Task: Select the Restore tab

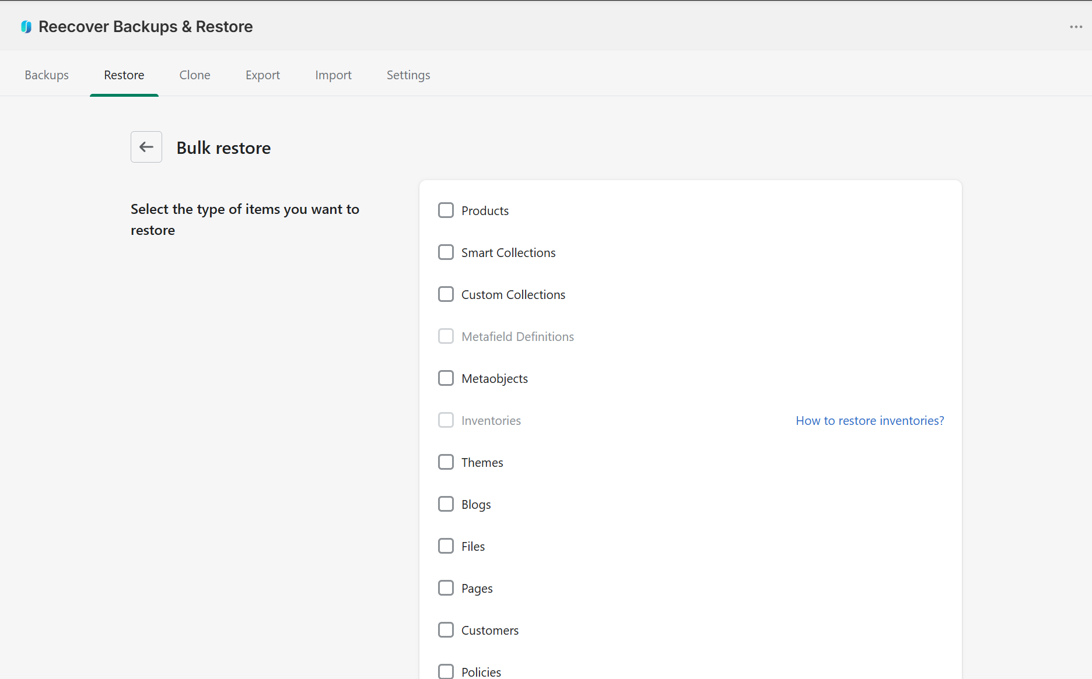Action: pos(124,75)
